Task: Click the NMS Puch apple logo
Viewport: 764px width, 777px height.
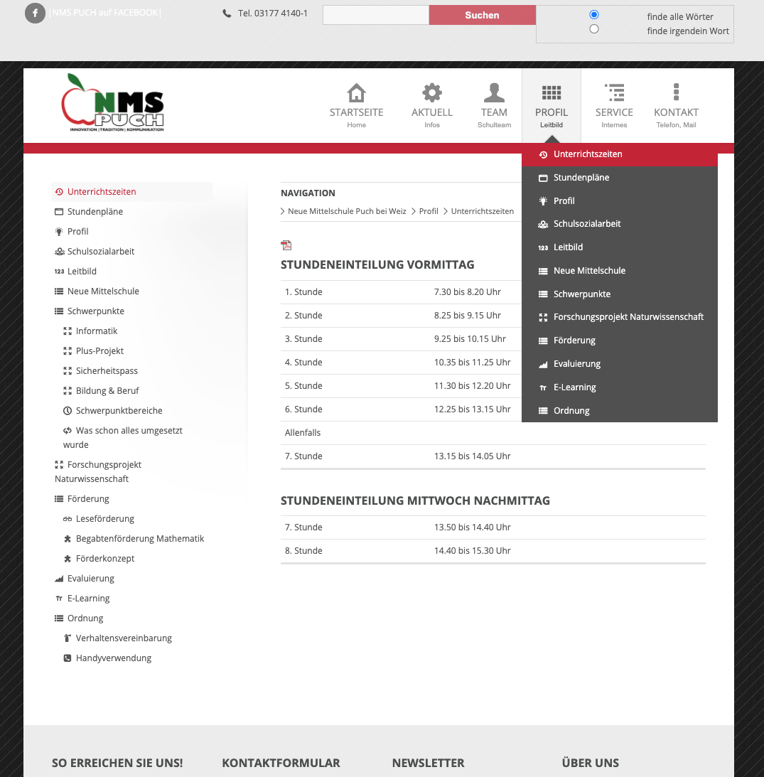Action: 112,102
